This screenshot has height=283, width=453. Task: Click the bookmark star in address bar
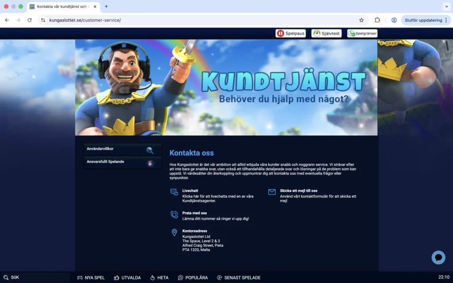(x=361, y=20)
